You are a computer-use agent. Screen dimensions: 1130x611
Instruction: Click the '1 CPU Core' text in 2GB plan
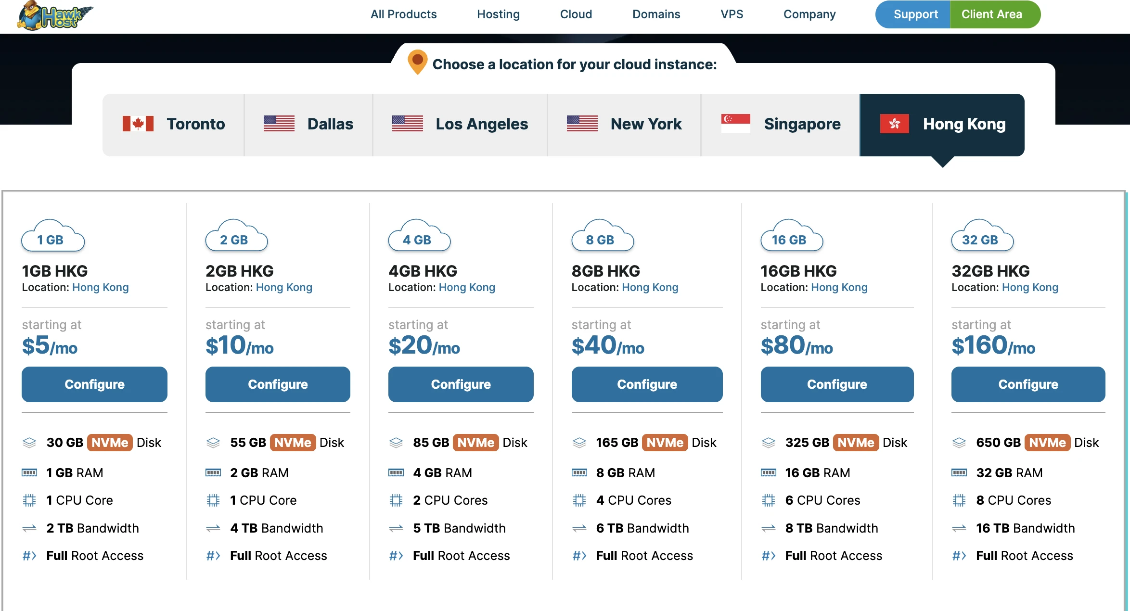coord(263,501)
